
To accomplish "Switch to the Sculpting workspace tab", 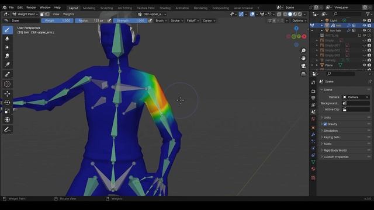I will coord(106,8).
